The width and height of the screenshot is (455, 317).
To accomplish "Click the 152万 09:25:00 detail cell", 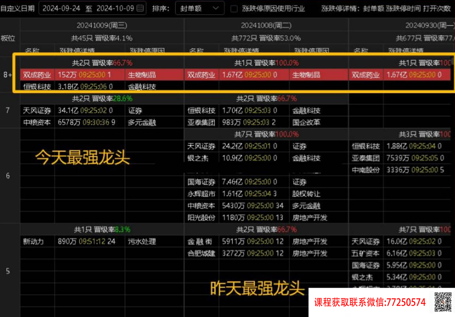I will point(90,75).
